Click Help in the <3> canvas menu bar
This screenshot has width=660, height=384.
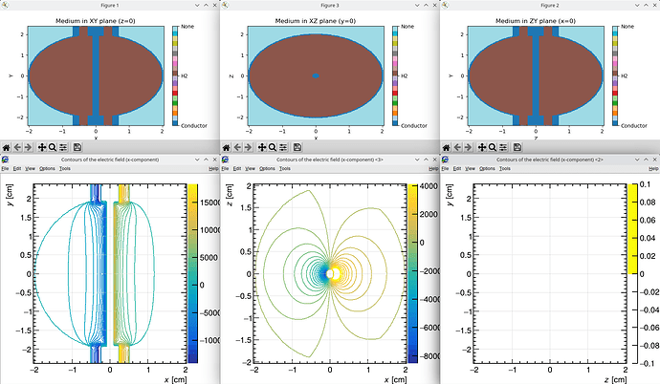[x=431, y=168]
